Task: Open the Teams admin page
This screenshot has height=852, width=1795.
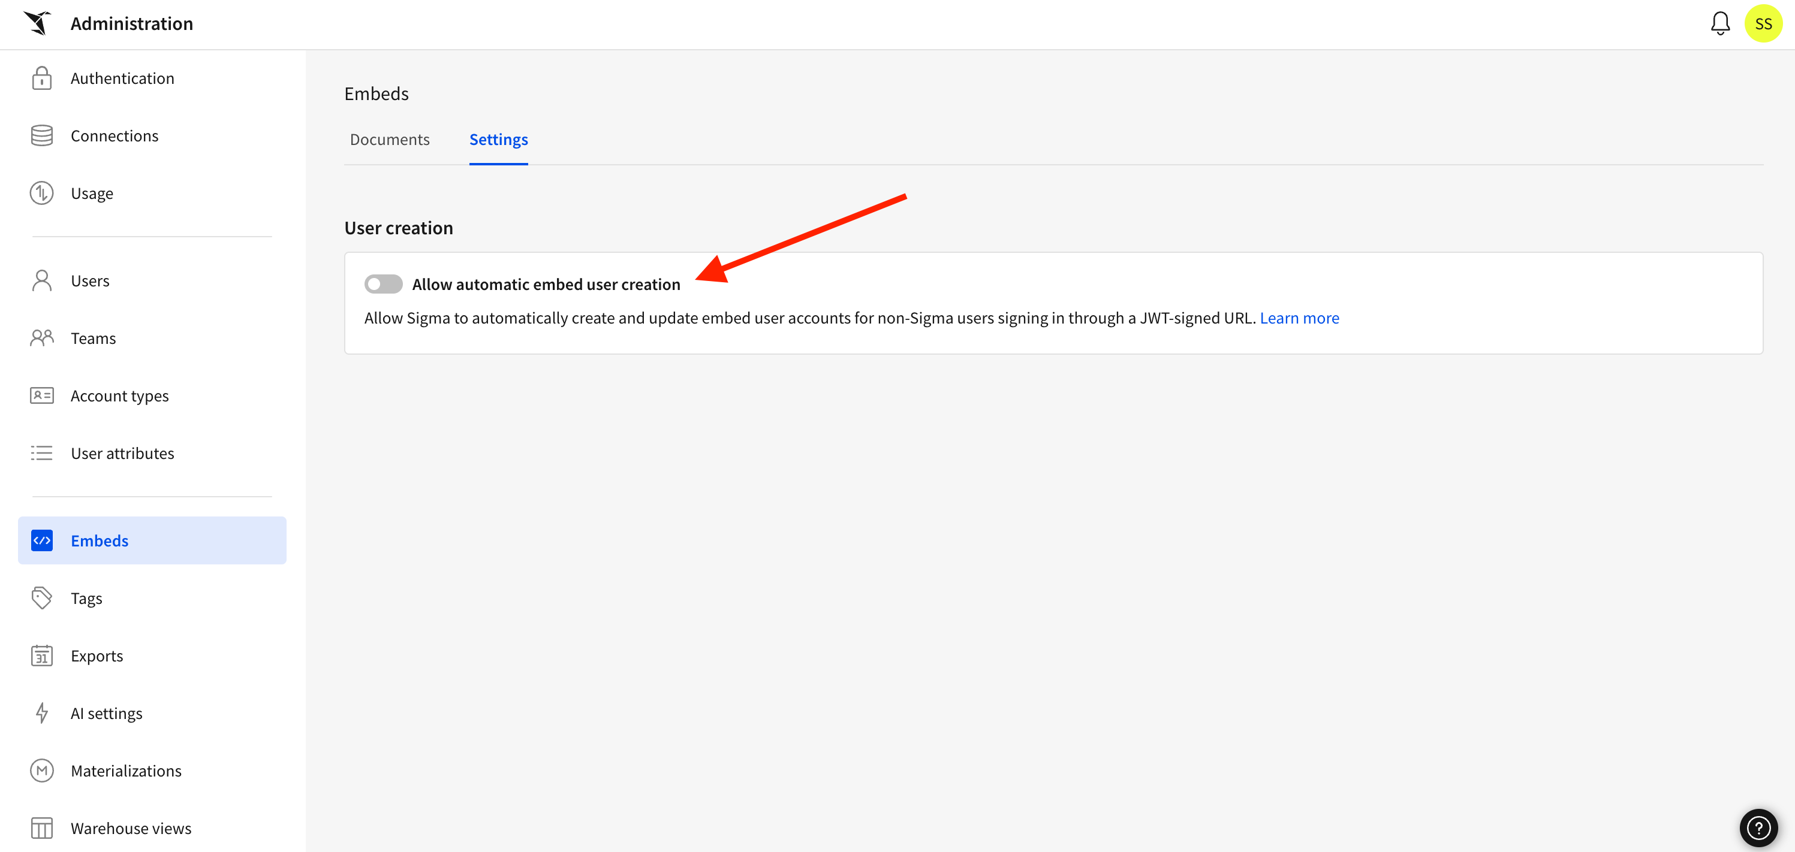Action: coord(94,339)
